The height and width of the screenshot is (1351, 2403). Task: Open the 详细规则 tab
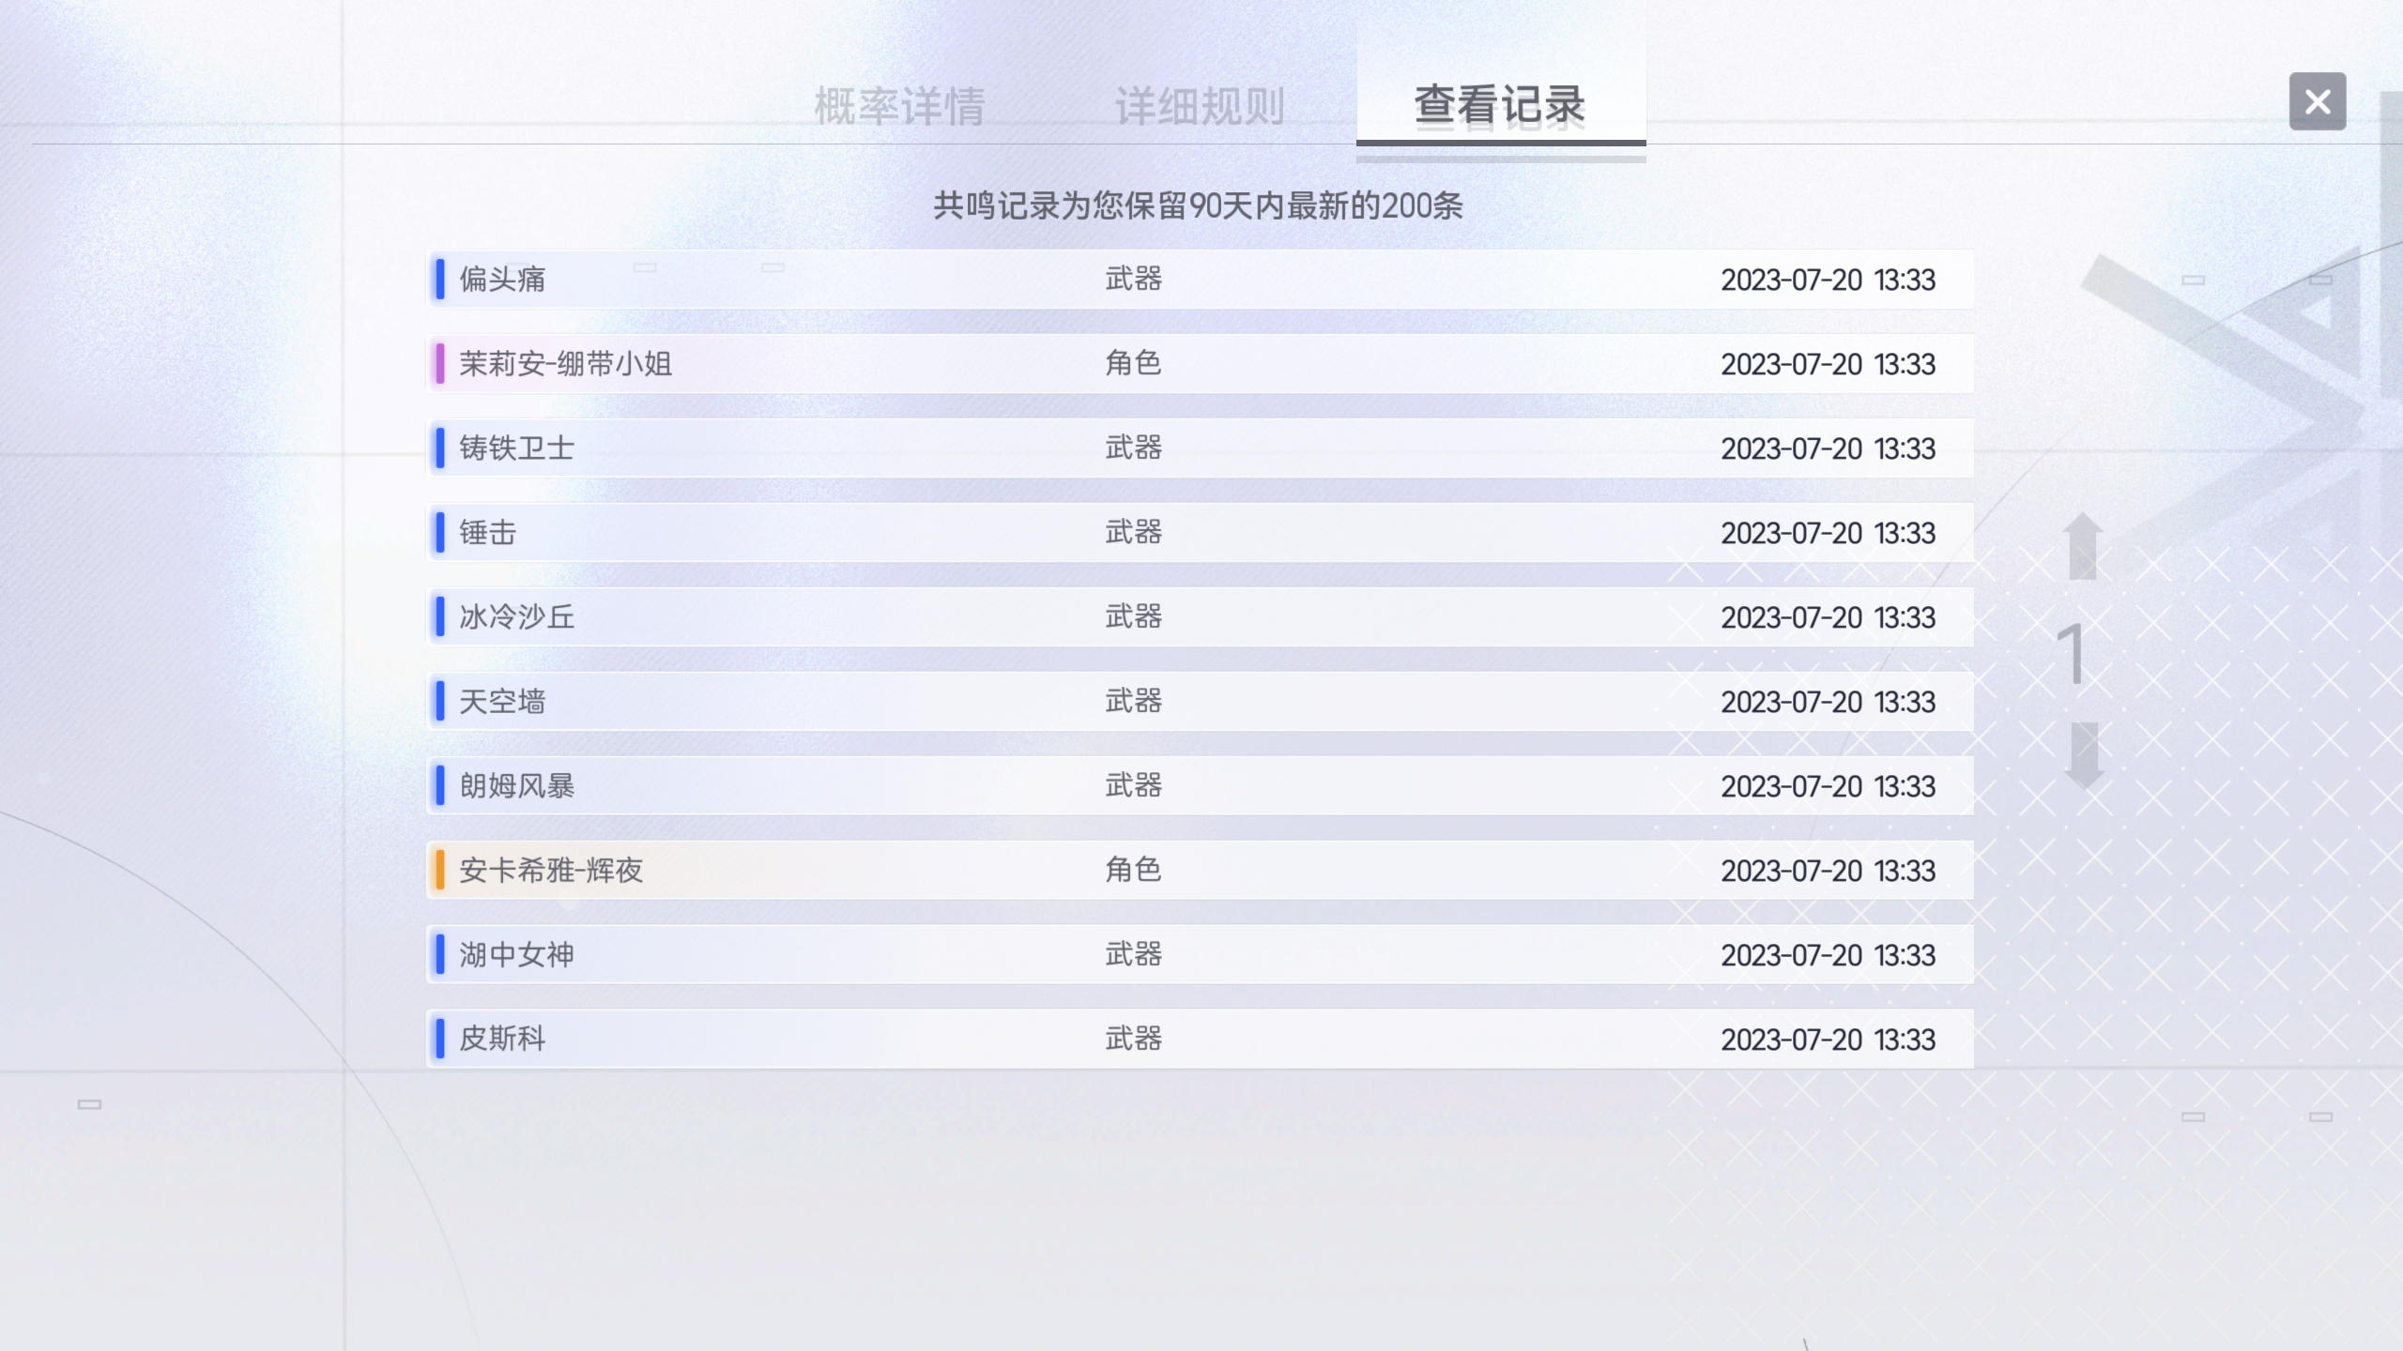tap(1200, 106)
